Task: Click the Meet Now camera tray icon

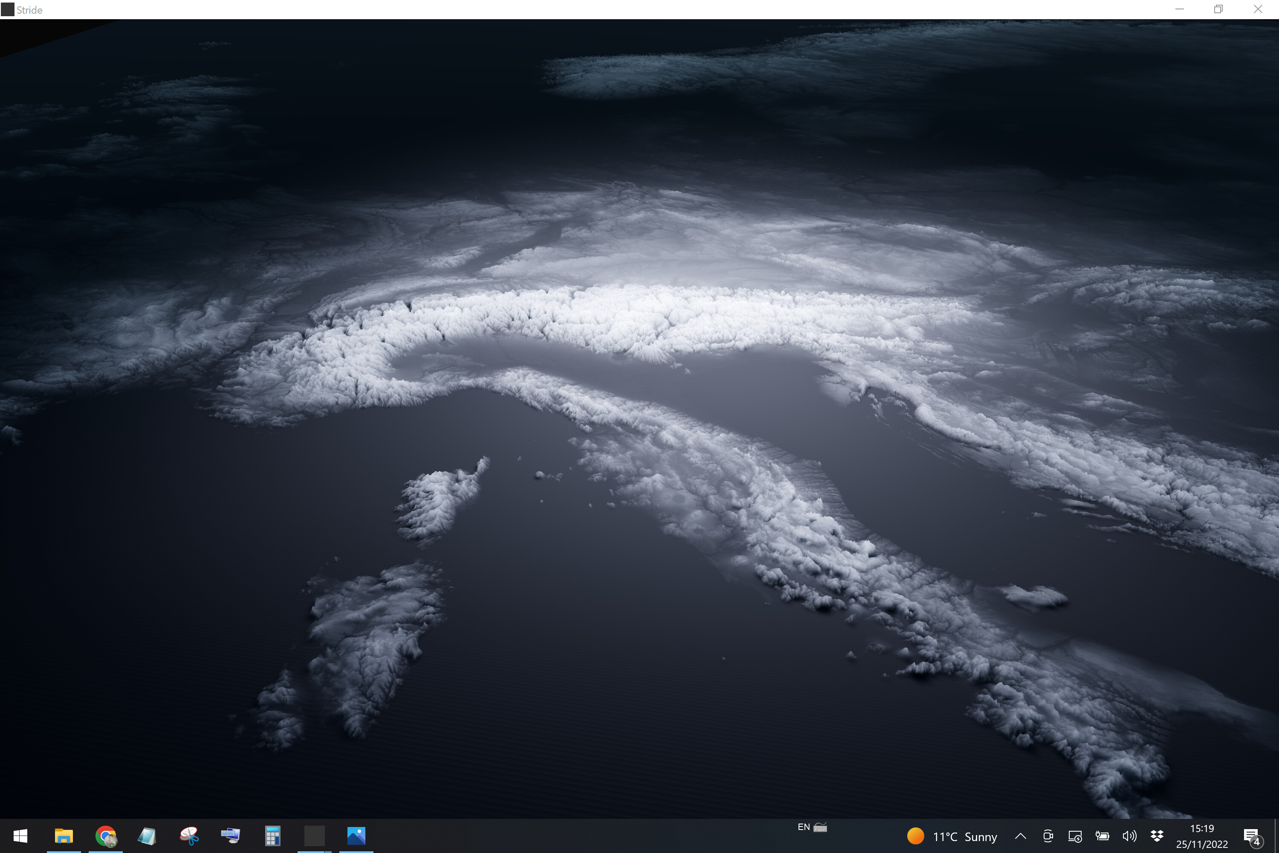Action: point(1048,836)
